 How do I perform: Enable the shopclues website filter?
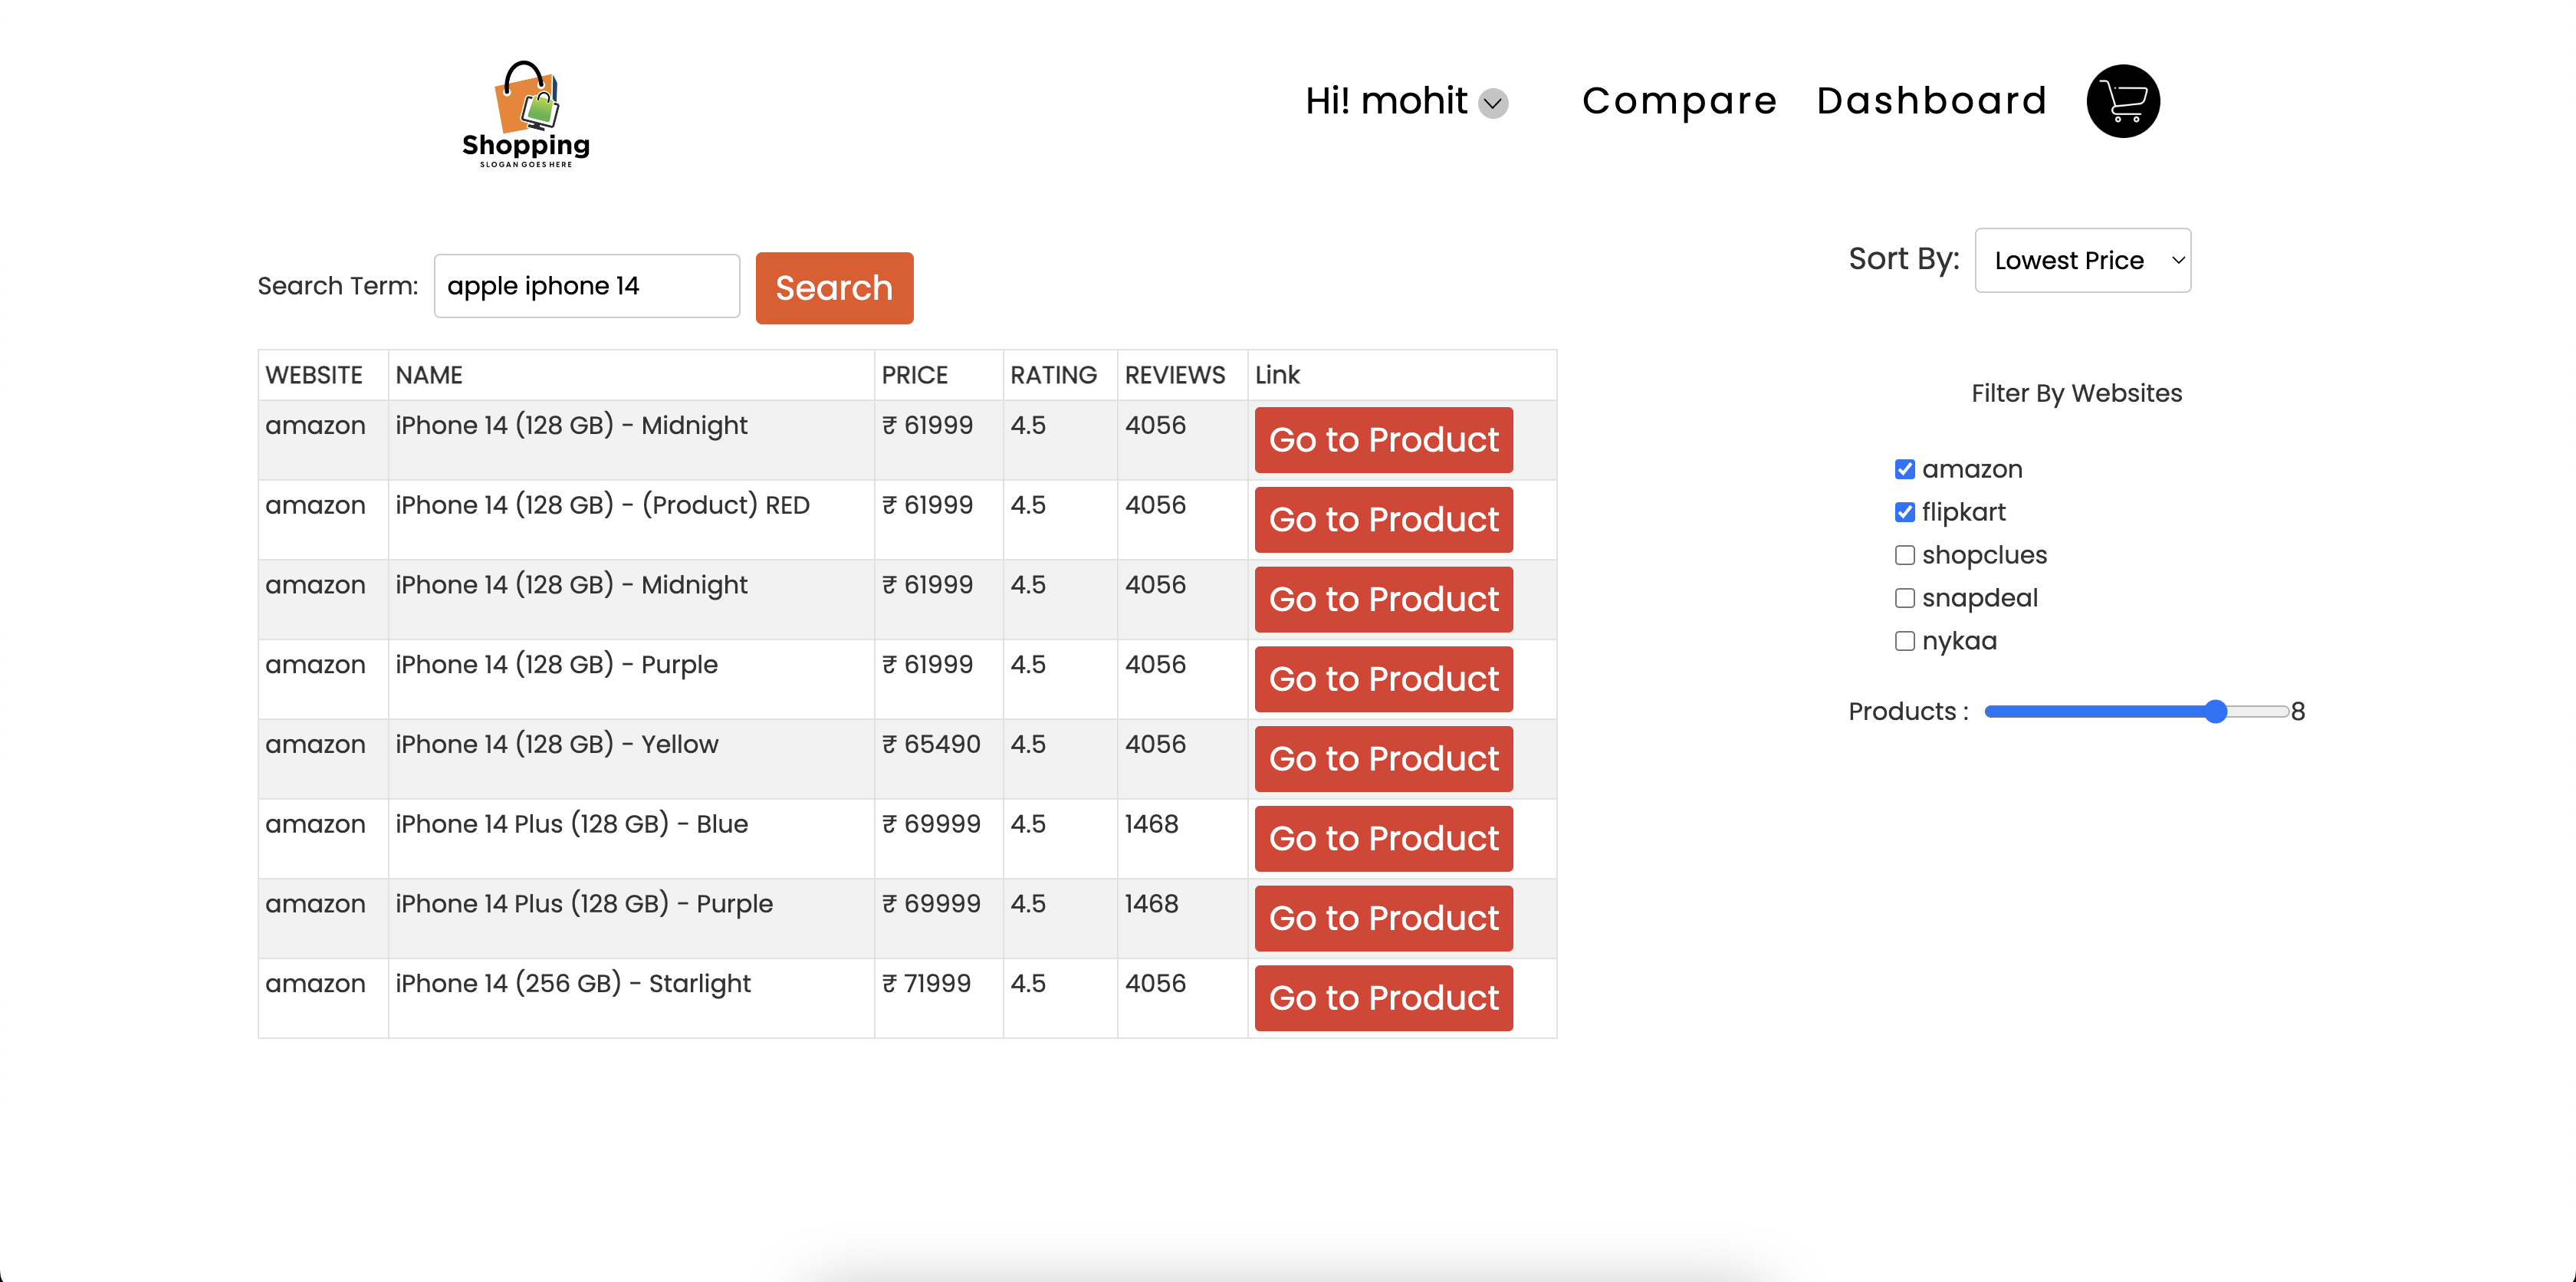click(x=1904, y=555)
